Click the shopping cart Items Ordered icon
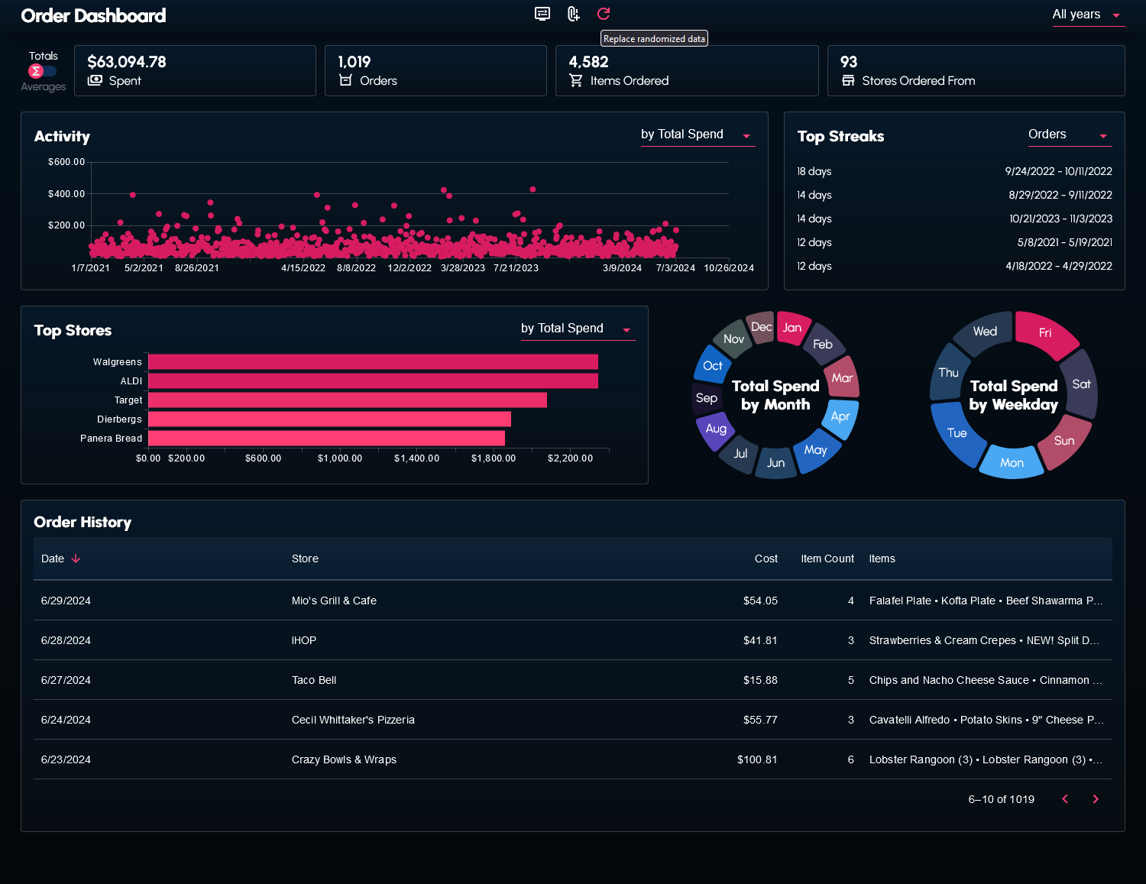Viewport: 1146px width, 884px height. pyautogui.click(x=576, y=80)
